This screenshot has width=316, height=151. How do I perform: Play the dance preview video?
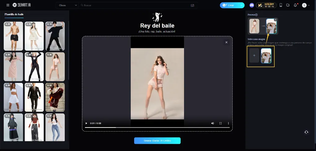click(x=86, y=123)
